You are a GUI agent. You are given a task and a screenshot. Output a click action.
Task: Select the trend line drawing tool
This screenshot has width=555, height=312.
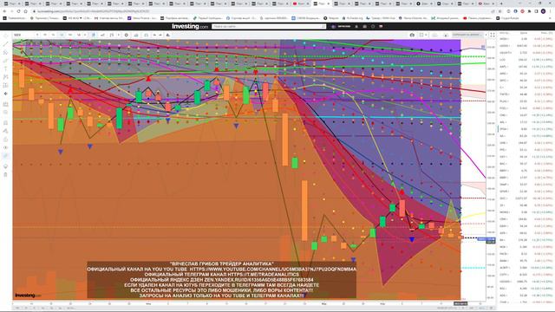[6, 44]
